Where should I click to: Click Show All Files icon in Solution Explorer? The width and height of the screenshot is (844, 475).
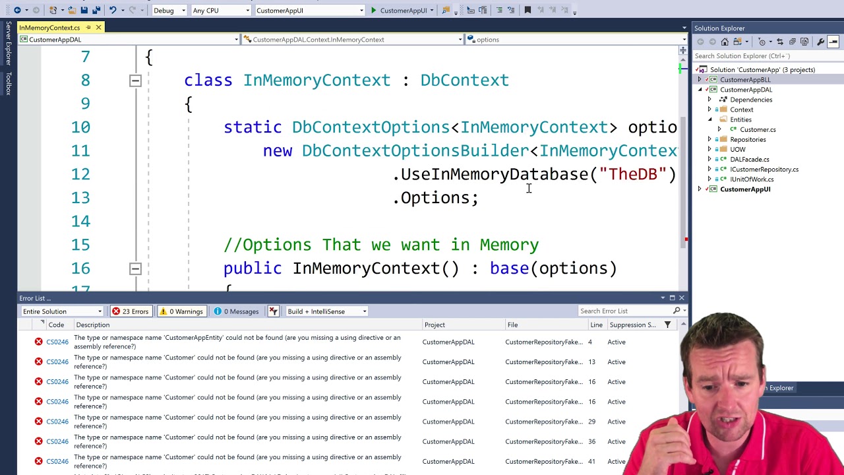point(804,42)
